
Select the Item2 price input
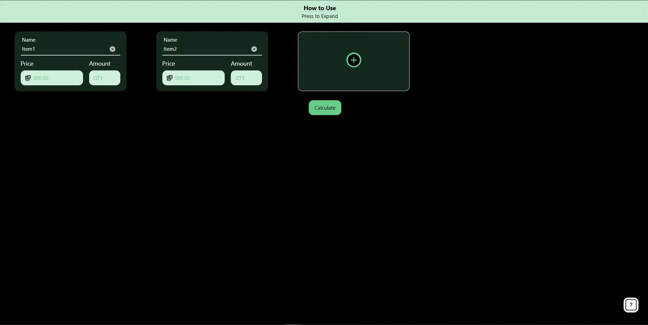[x=198, y=78]
